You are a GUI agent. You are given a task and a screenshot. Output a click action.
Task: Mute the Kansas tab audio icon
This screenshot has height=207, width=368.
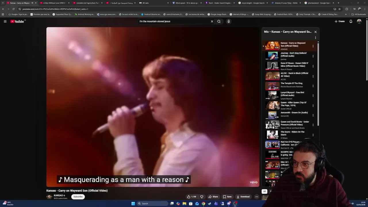pos(32,3)
